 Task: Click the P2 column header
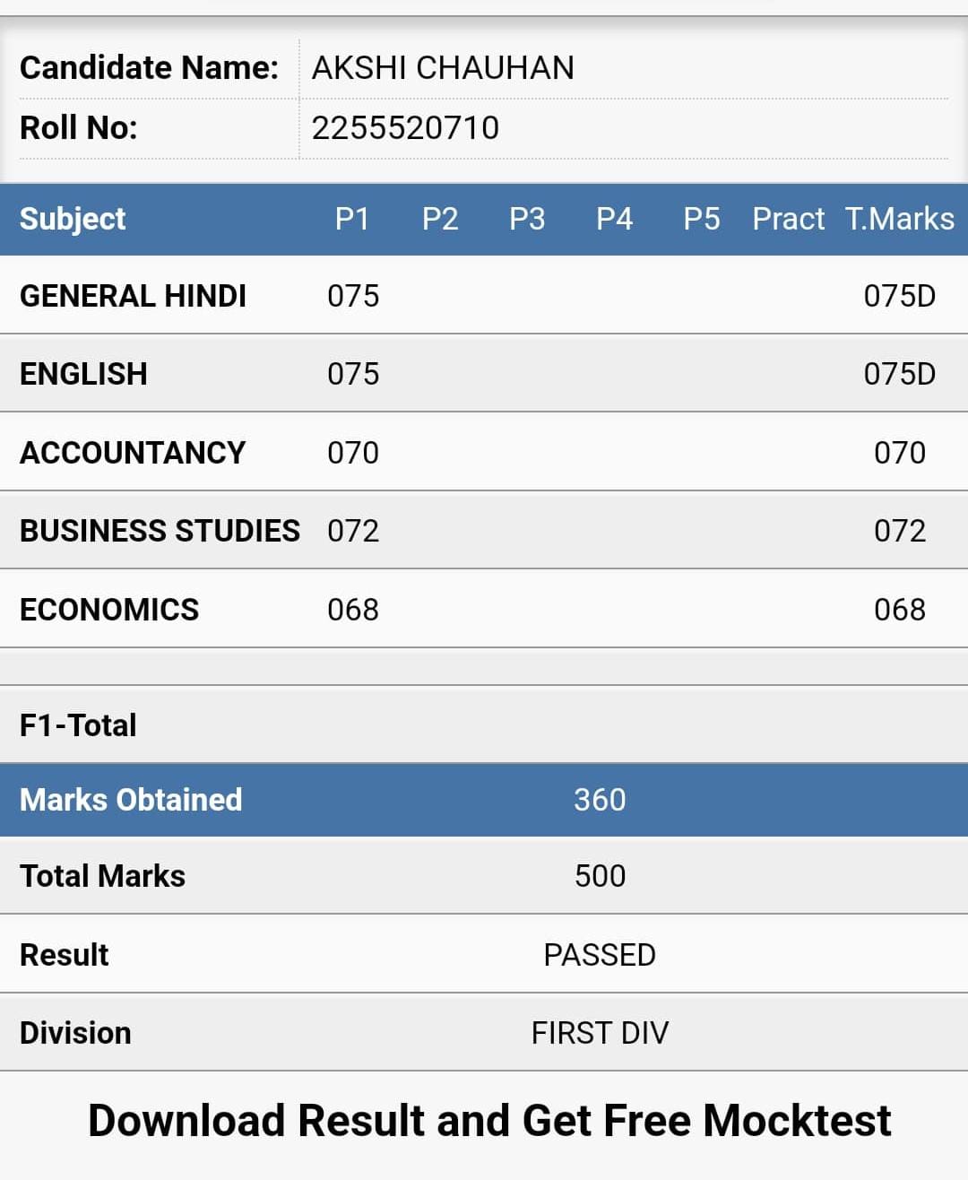440,219
